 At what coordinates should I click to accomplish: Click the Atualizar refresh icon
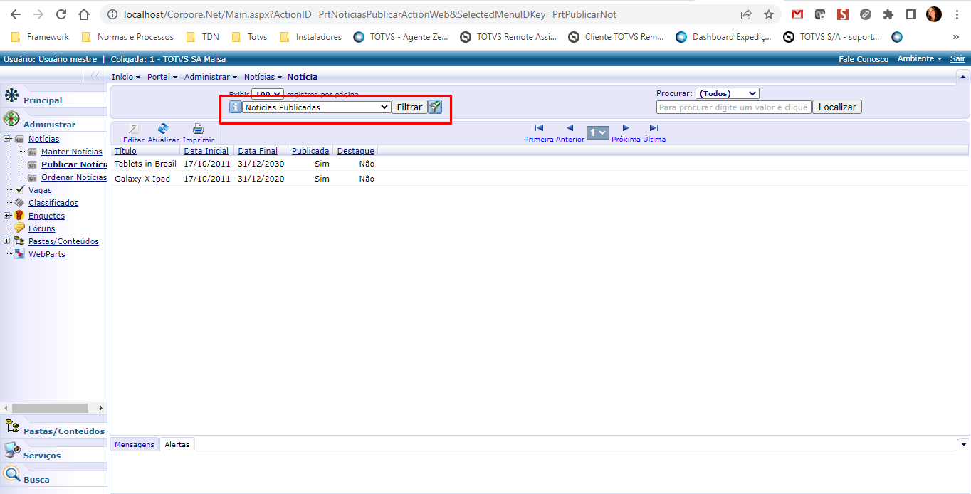(163, 129)
